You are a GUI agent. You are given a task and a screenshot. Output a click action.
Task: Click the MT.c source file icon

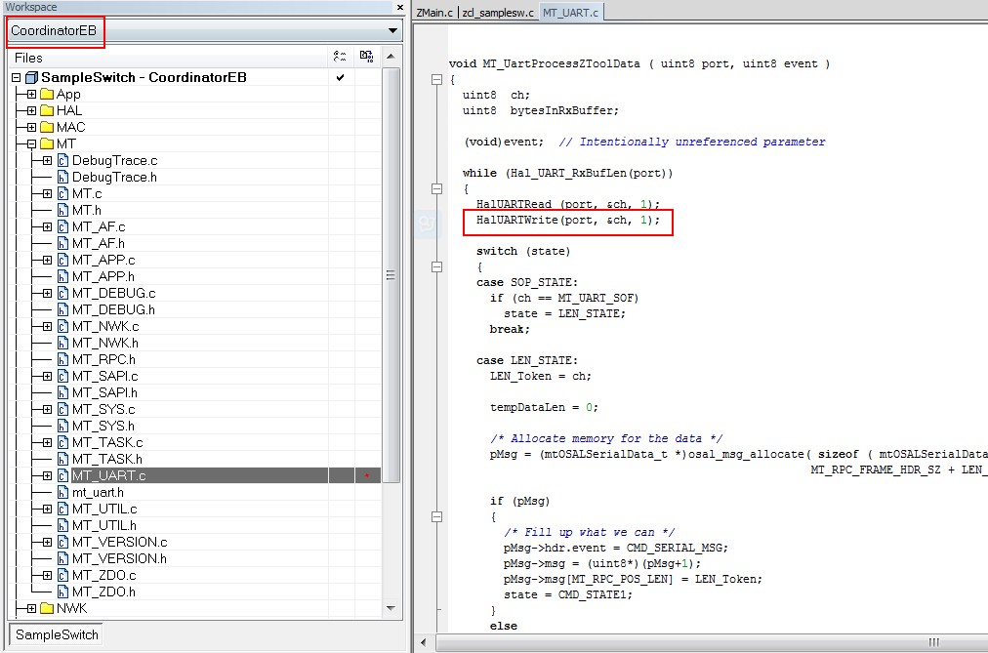[62, 194]
